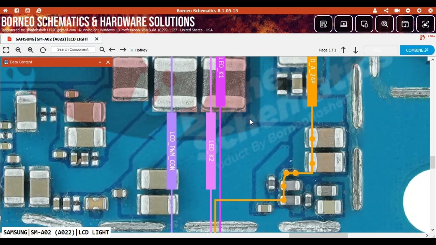Image resolution: width=436 pixels, height=245 pixels.
Task: Go to next page with down arrow
Action: 356,50
